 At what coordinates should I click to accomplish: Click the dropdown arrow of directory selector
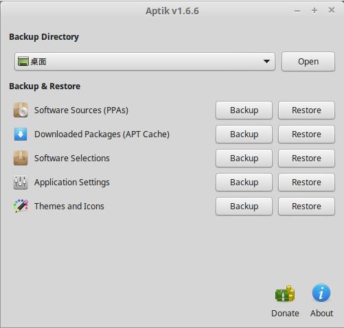[266, 61]
